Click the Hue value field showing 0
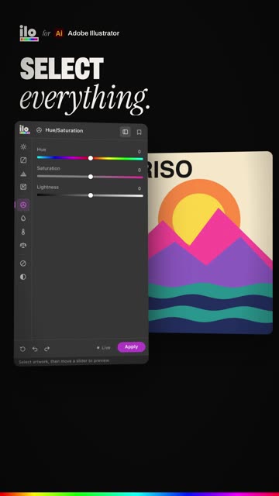 [x=139, y=152]
